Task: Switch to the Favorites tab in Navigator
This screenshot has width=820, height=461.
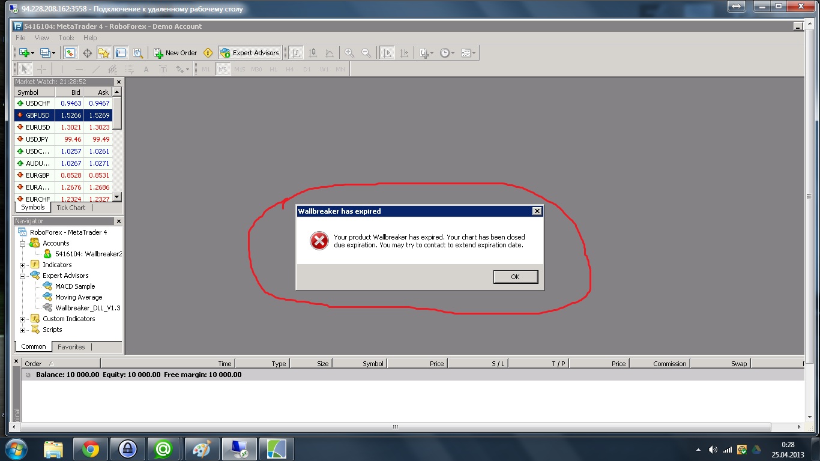Action: click(x=71, y=347)
